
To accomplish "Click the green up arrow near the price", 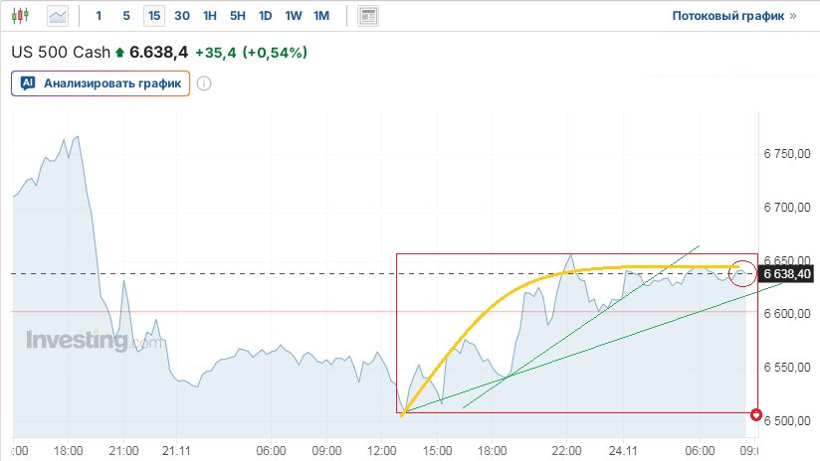I will [x=120, y=52].
